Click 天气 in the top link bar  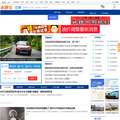tap(78, 2)
